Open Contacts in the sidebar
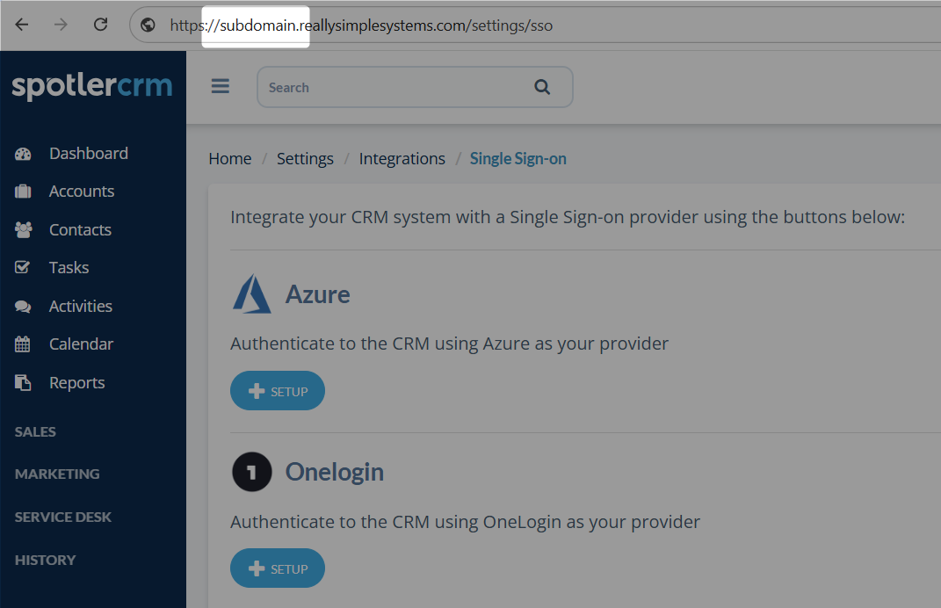This screenshot has width=941, height=608. coord(81,230)
